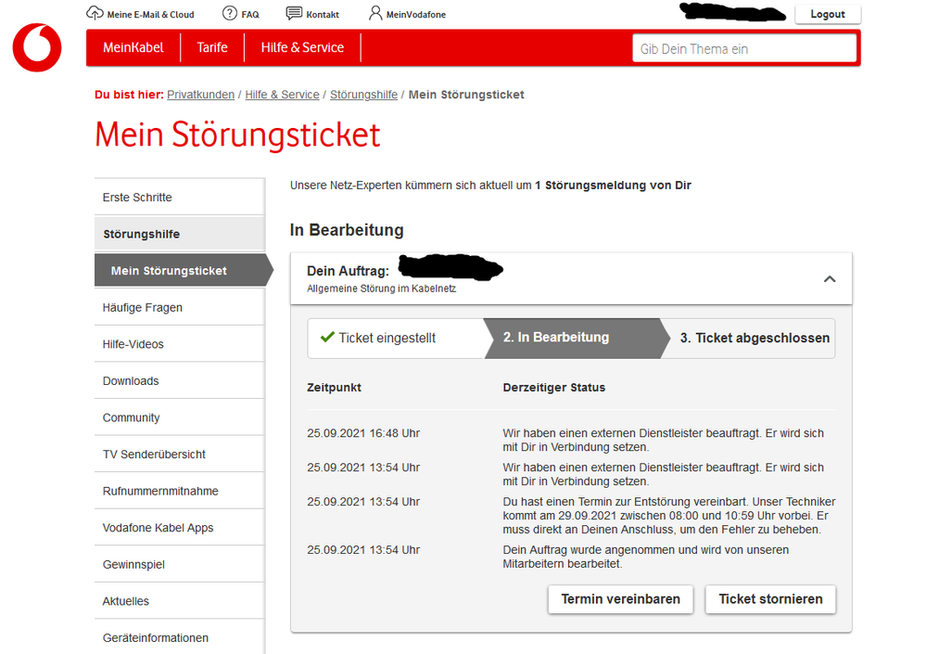Click the MeinVodafone person icon

pos(375,13)
